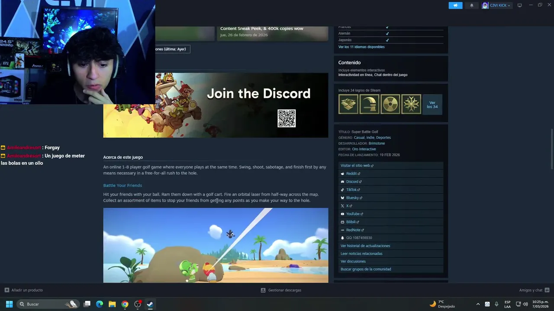The height and width of the screenshot is (311, 554).
Task: Open the clock showing 10:25 p. m.
Action: [x=541, y=304]
